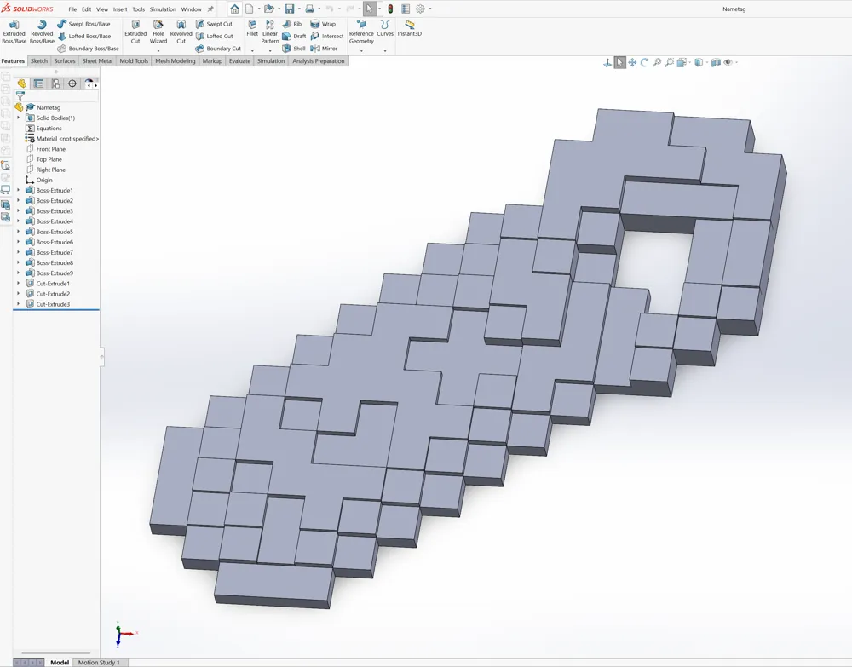Open the PropertyManager tab icon
This screenshot has height=667, width=852.
click(38, 83)
